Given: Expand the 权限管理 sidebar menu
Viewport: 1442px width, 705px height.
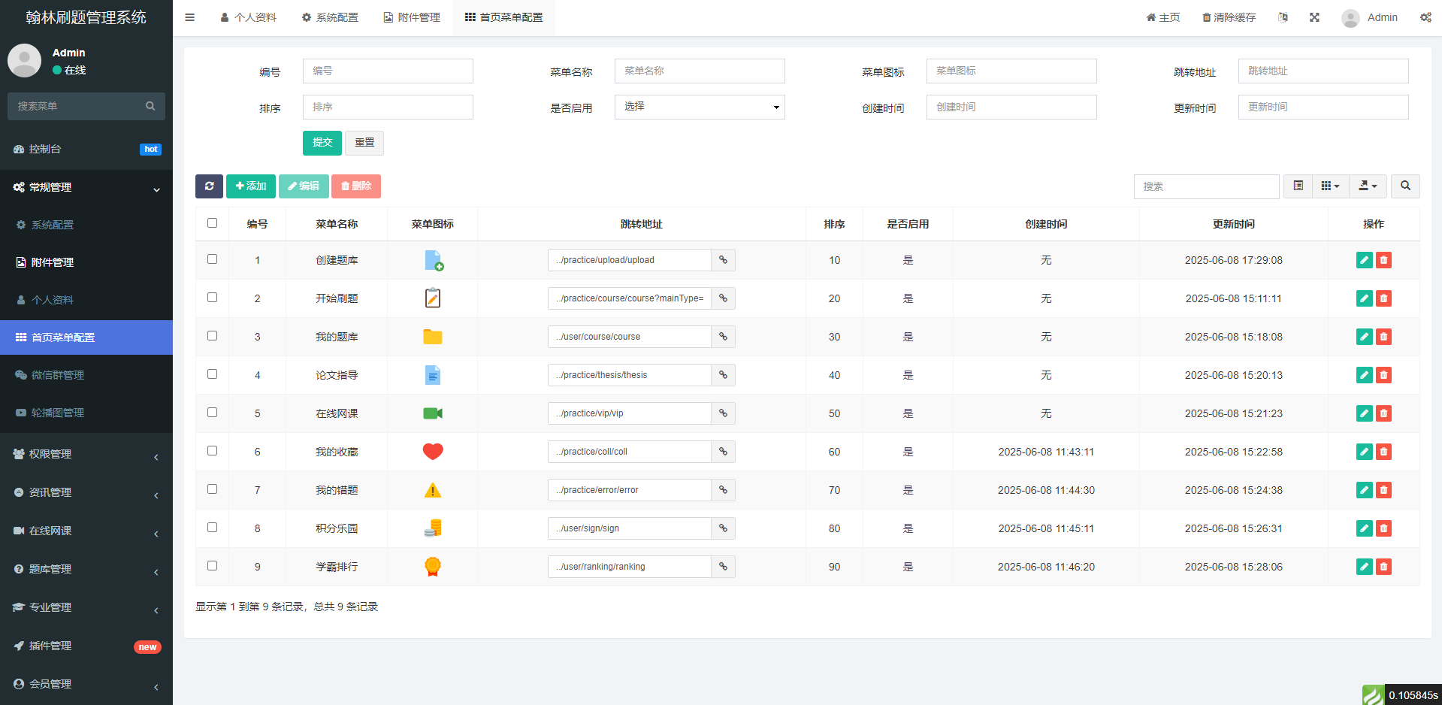Looking at the screenshot, I should pyautogui.click(x=86, y=454).
